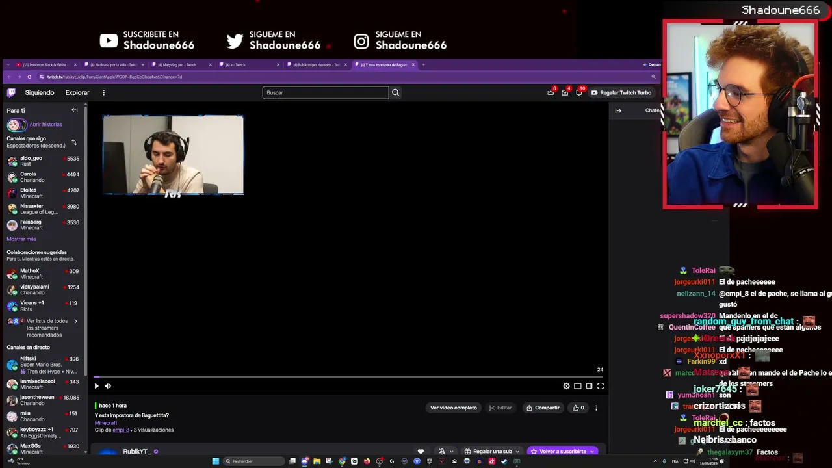Open the Minecraft category link under the clip

[106, 423]
